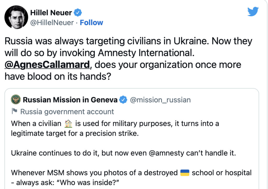The height and width of the screenshot is (189, 268).
Task: Open the @AgnesCallamard mention link
Action: [47, 64]
